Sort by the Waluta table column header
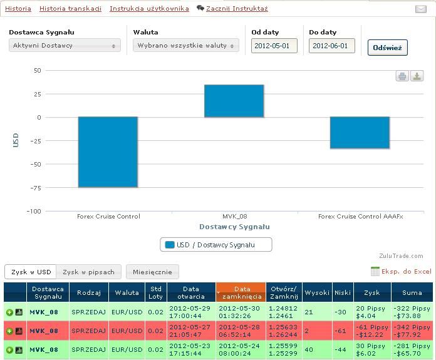Screen dimensions: 436x360 pos(127,292)
